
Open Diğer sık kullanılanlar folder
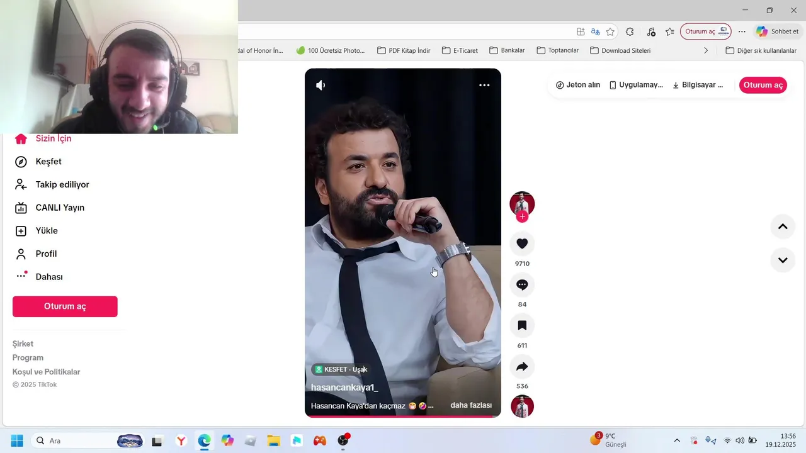(761, 50)
